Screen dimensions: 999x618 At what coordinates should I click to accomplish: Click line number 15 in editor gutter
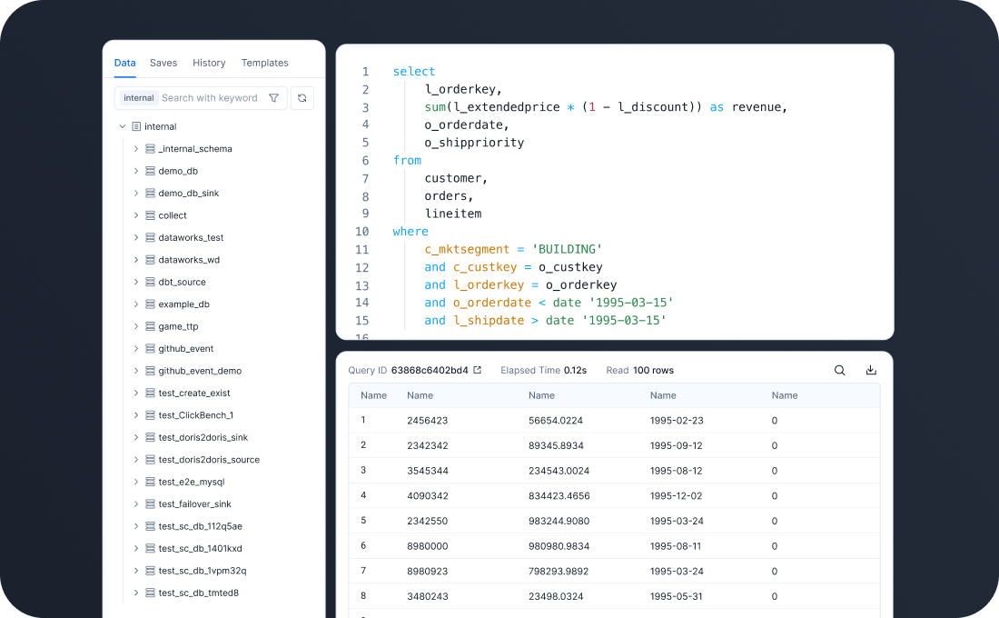click(361, 320)
